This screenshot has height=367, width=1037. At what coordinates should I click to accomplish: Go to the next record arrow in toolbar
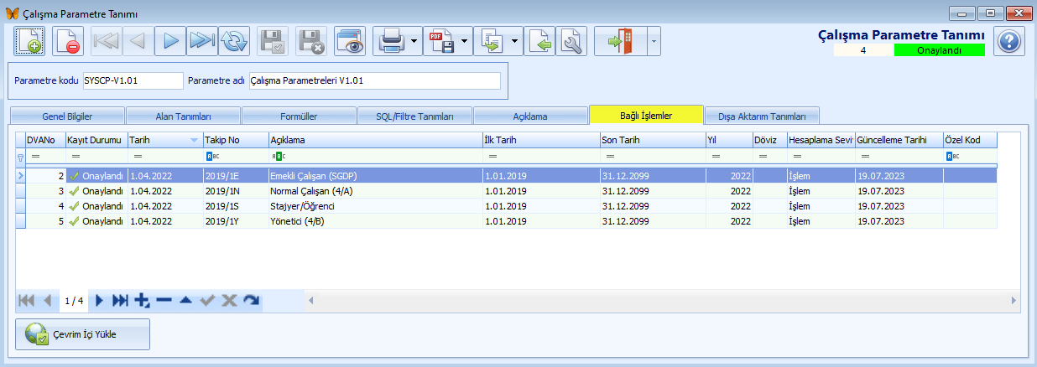click(170, 41)
